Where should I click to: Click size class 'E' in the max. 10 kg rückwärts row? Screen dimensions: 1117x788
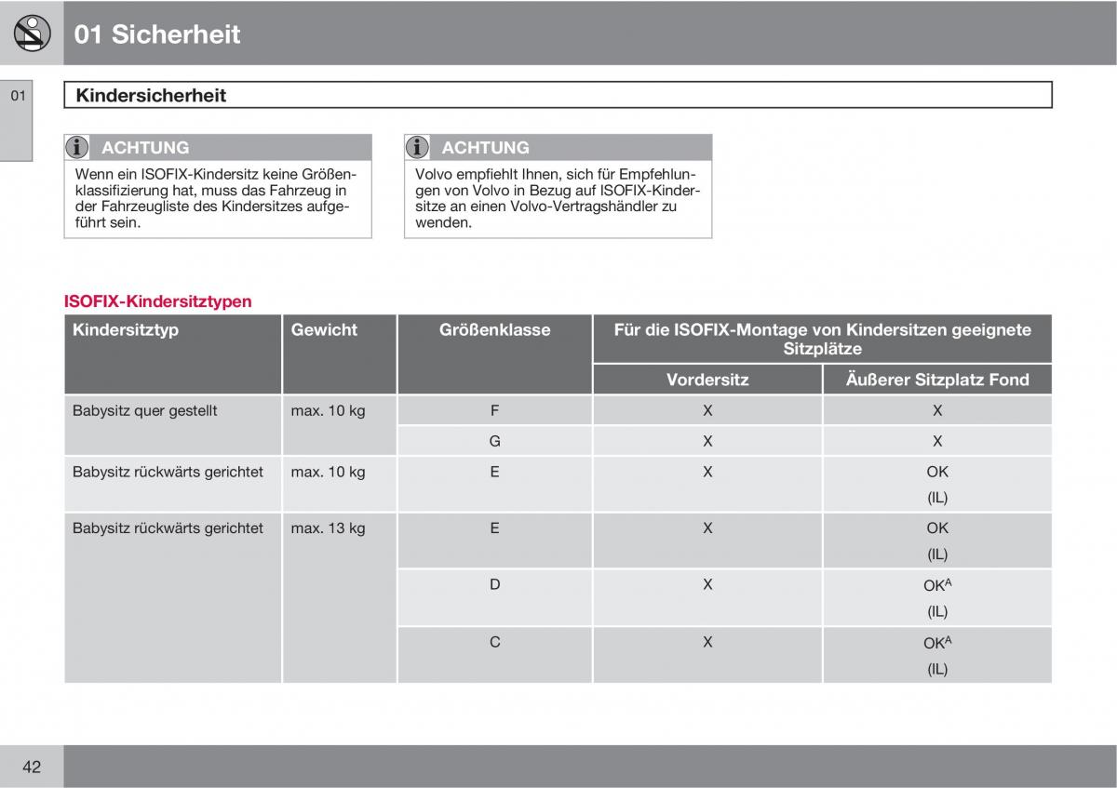pyautogui.click(x=495, y=472)
